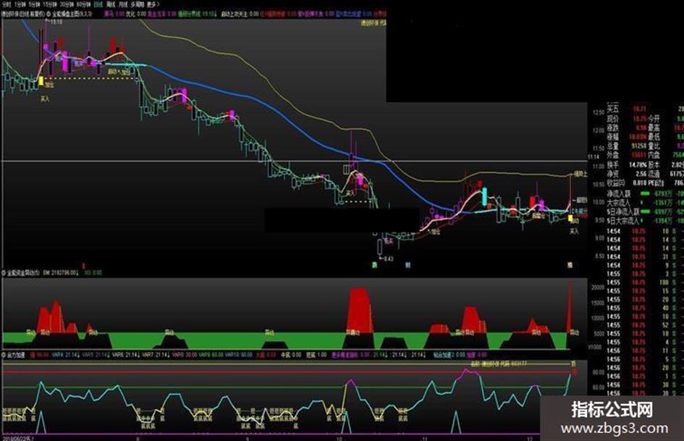
Task: Click the 收益 0.010 value
Action: (639, 182)
